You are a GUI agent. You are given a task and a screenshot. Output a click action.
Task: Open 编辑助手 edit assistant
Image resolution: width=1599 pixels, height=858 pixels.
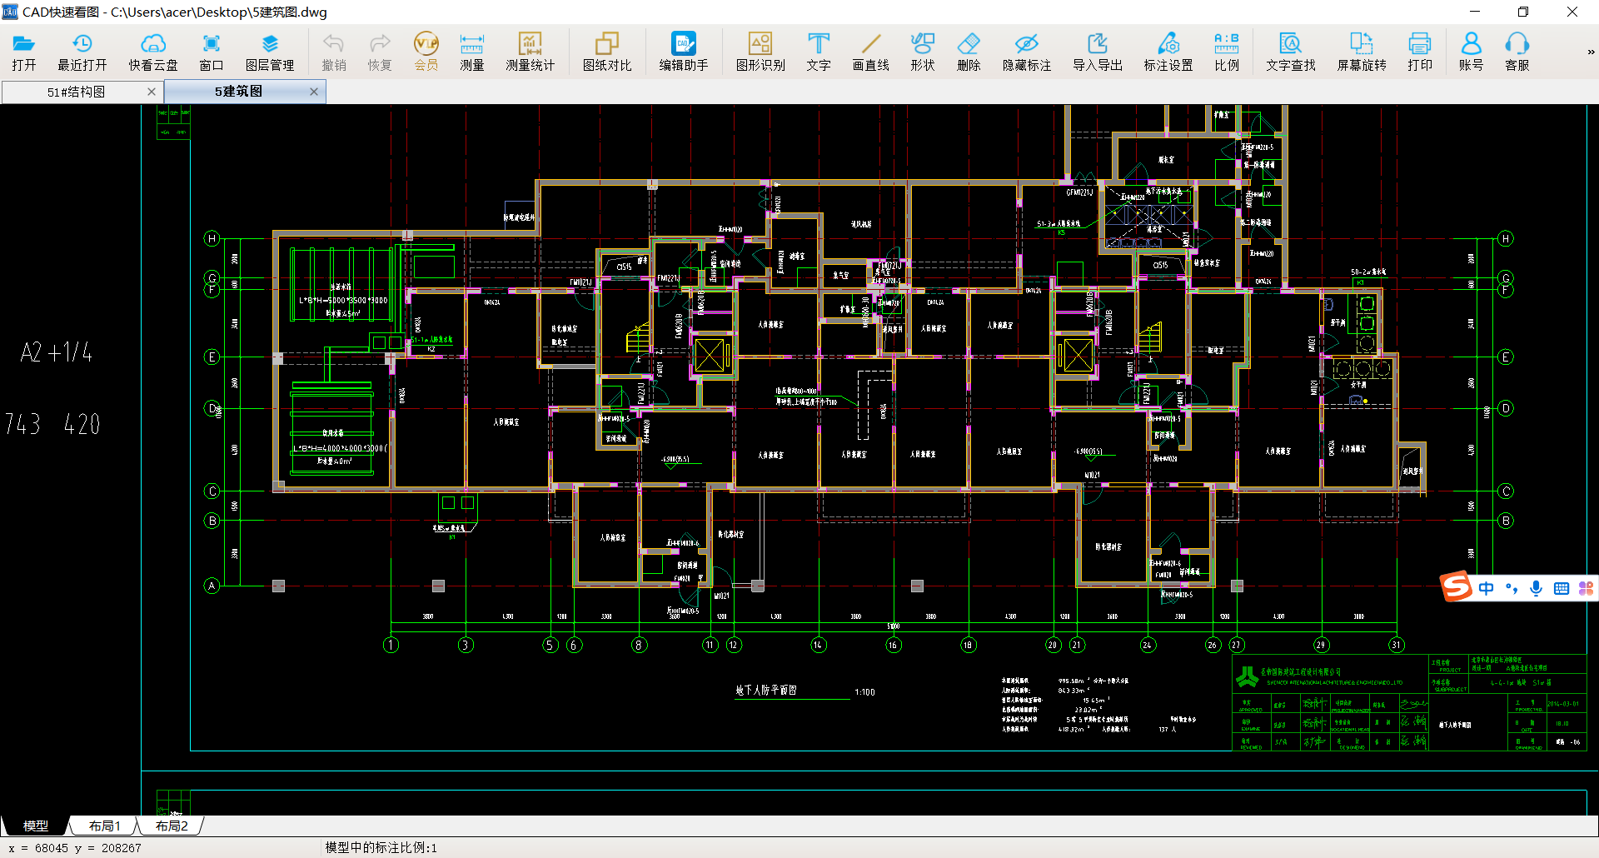pyautogui.click(x=684, y=52)
